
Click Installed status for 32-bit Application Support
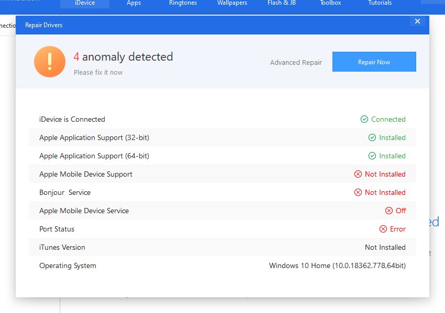pyautogui.click(x=392, y=137)
